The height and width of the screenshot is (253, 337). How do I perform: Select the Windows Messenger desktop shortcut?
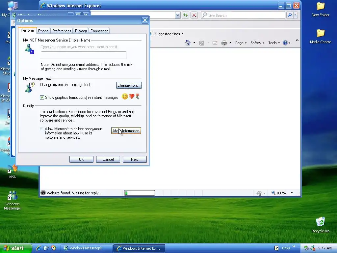(x=13, y=200)
